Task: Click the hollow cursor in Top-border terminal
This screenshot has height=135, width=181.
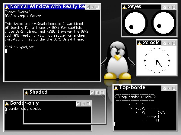Action: (115, 124)
